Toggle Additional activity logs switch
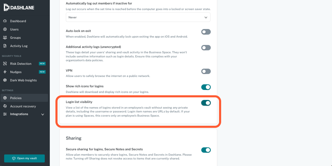Screen dimensions: 332x166 pos(206,48)
